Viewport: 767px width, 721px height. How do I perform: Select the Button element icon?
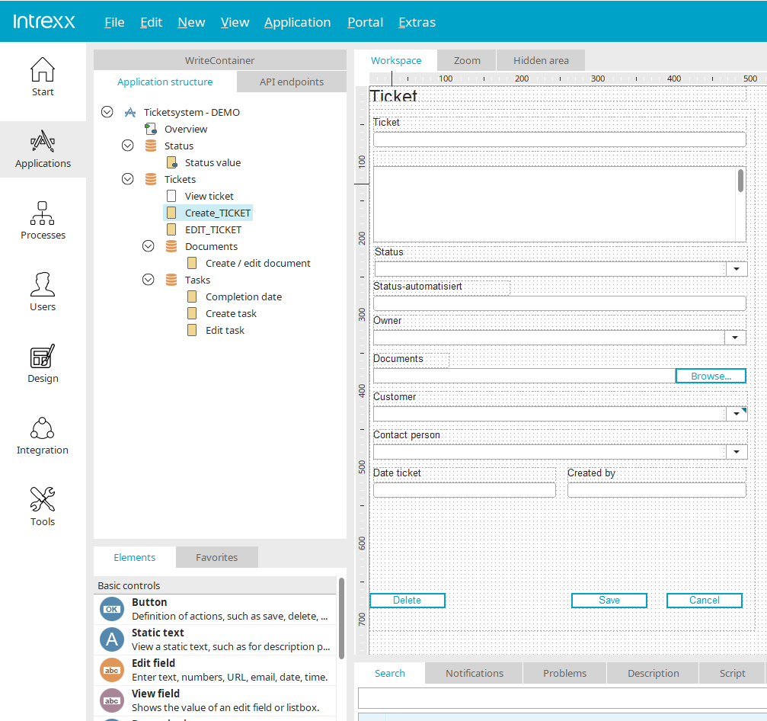point(112,609)
